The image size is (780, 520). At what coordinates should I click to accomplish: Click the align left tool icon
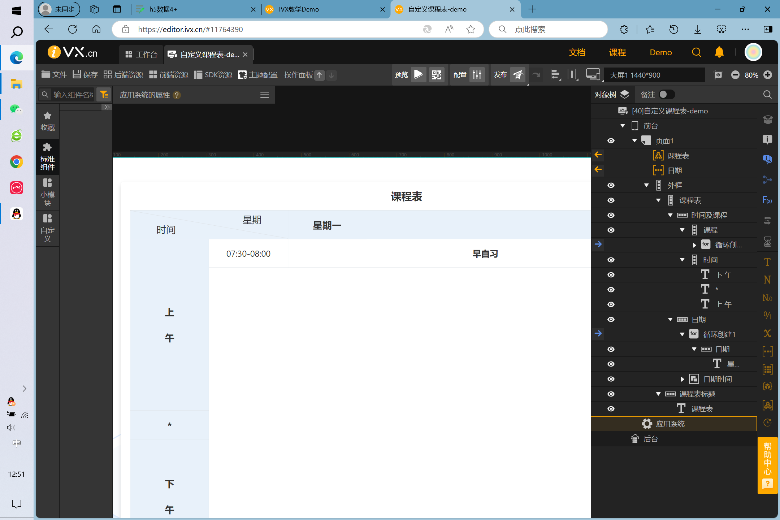coord(555,75)
